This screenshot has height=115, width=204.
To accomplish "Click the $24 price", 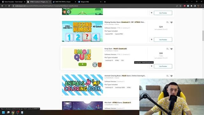I will click(x=161, y=27).
